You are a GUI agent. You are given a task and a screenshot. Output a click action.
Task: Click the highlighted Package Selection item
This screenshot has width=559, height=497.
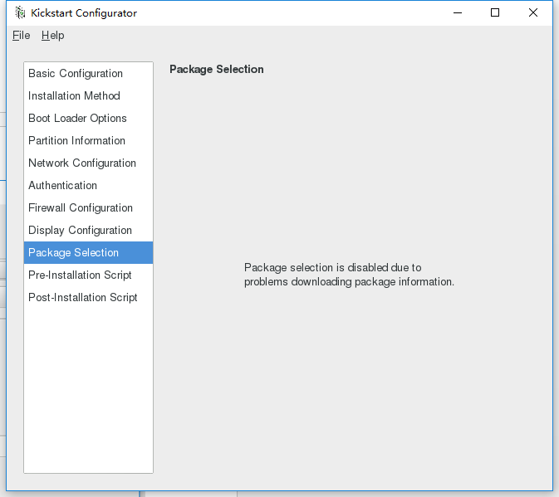(x=73, y=253)
